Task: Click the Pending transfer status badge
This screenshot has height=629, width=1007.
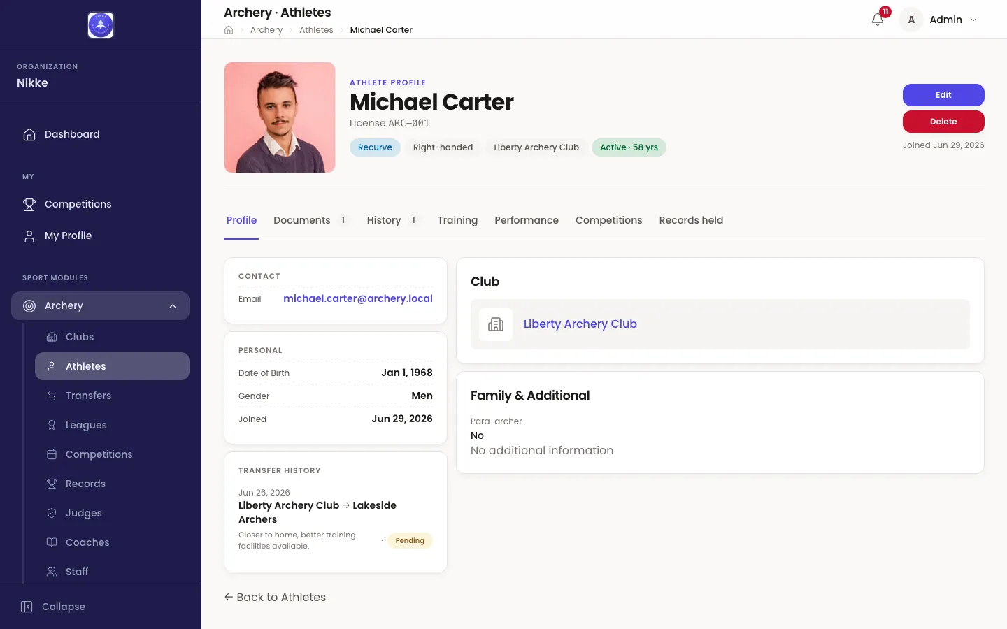Action: point(410,541)
